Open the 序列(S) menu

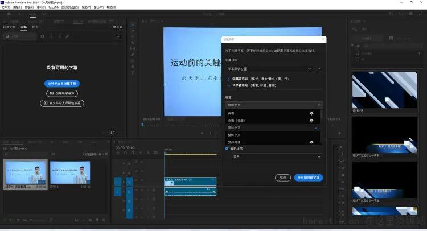pos(41,7)
